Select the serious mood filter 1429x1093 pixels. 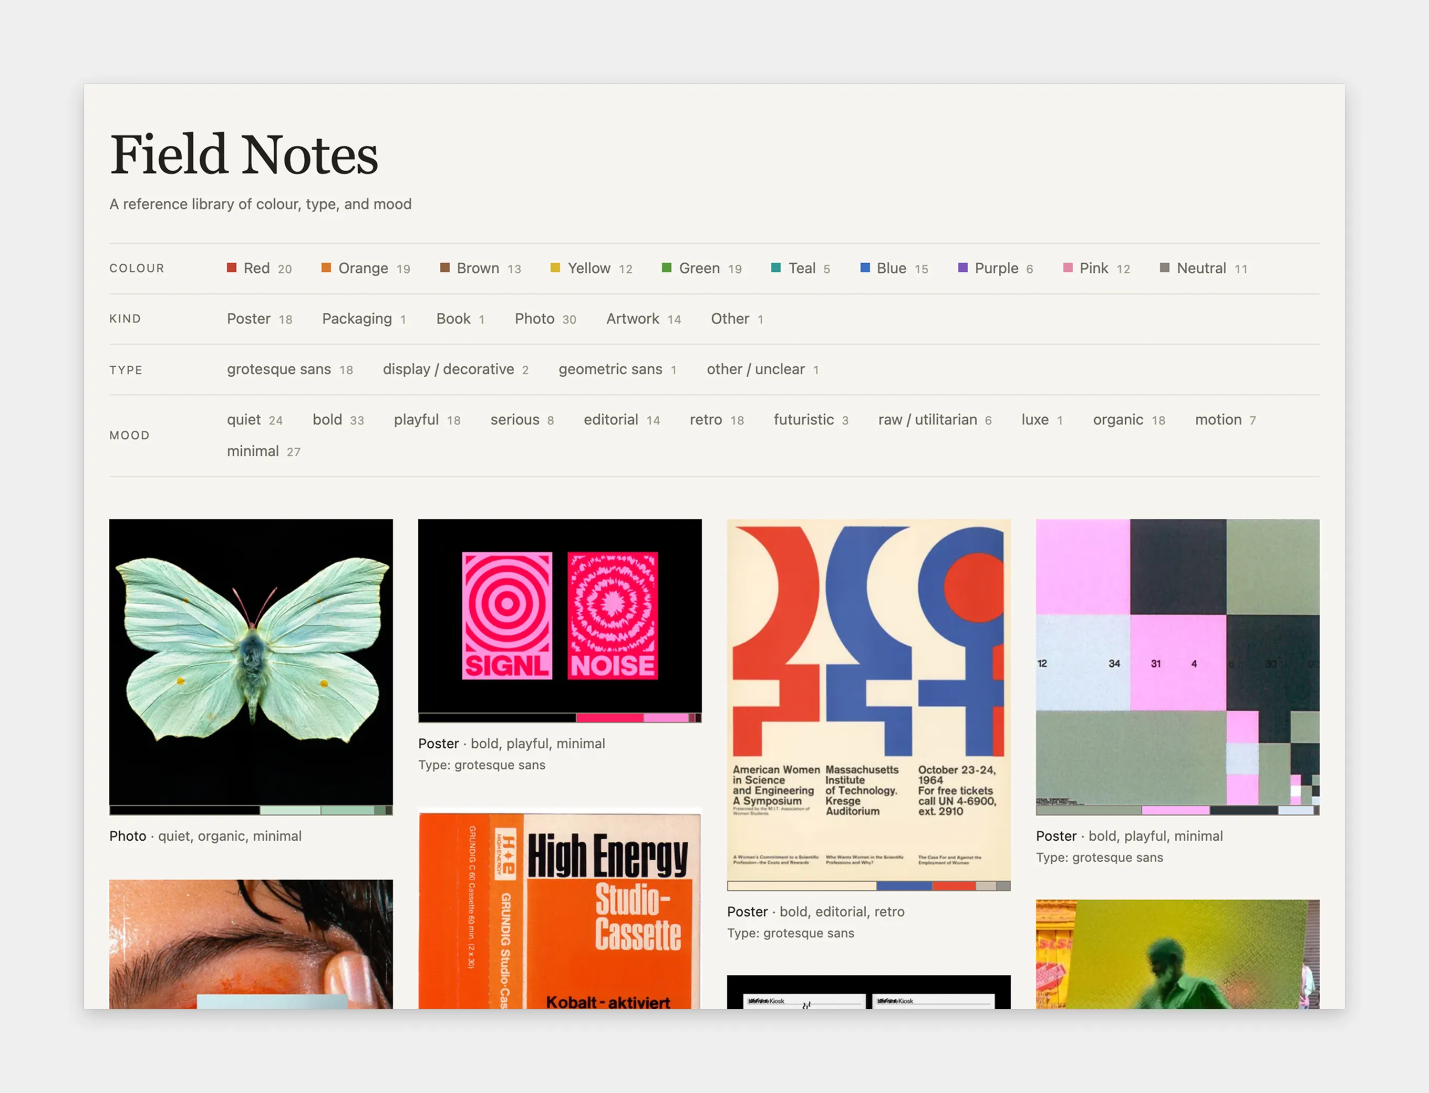click(x=522, y=420)
